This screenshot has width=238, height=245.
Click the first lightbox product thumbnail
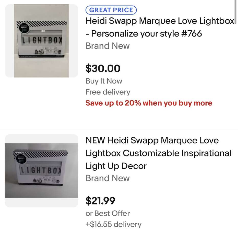click(x=41, y=41)
